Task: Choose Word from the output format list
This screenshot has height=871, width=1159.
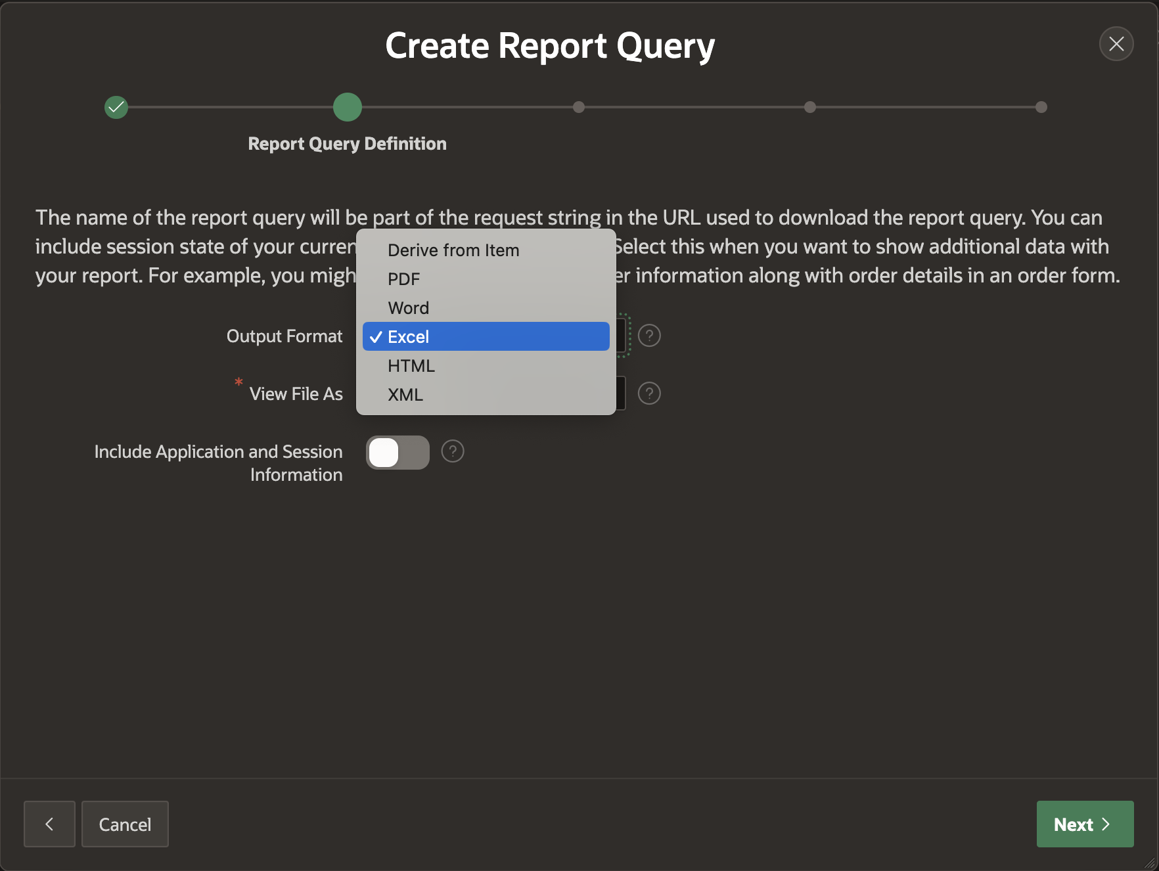Action: pos(408,308)
